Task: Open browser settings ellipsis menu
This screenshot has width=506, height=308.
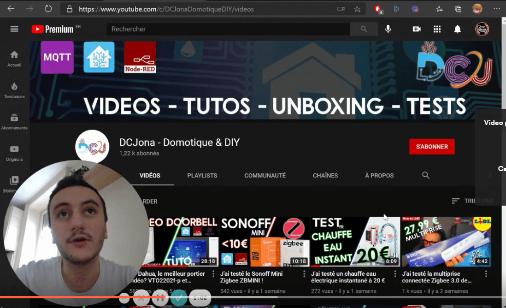Action: pyautogui.click(x=496, y=9)
